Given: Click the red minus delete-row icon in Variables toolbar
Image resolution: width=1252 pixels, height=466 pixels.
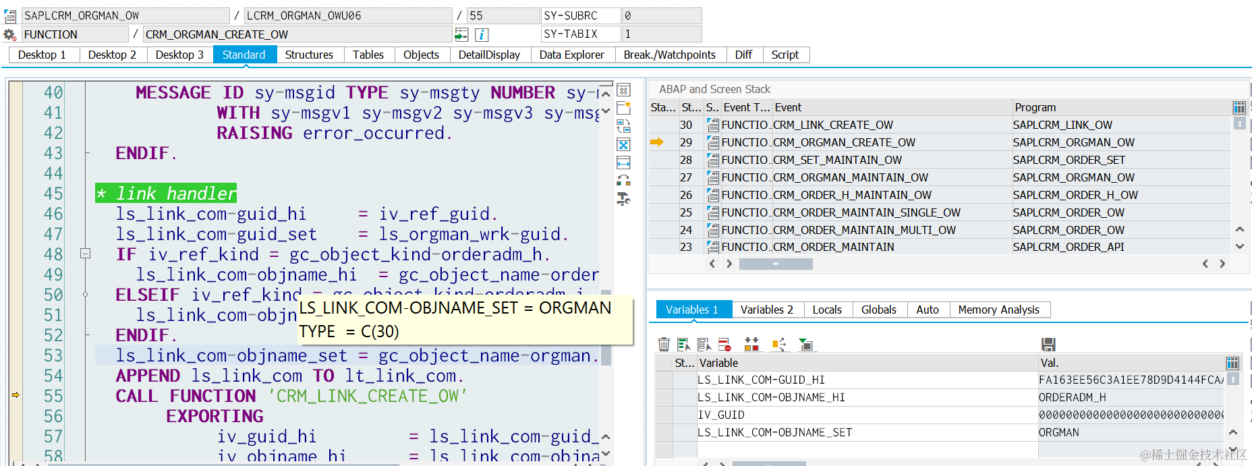Looking at the screenshot, I should pos(724,345).
